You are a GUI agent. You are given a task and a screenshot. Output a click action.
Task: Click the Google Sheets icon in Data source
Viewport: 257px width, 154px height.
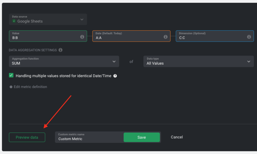point(14,21)
